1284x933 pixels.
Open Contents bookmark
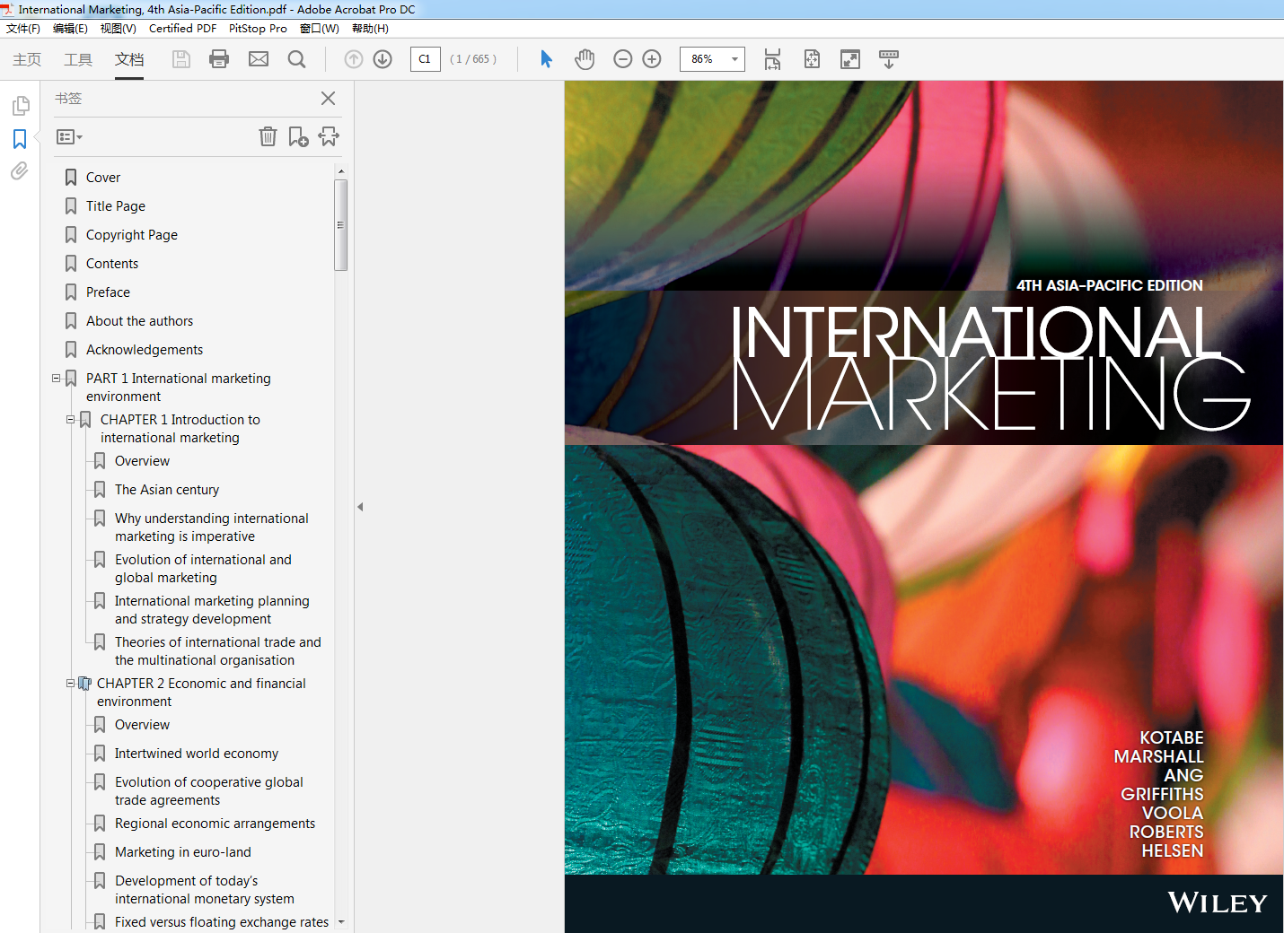tap(112, 264)
